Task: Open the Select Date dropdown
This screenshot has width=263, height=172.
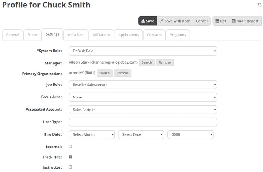Action: pos(141,134)
